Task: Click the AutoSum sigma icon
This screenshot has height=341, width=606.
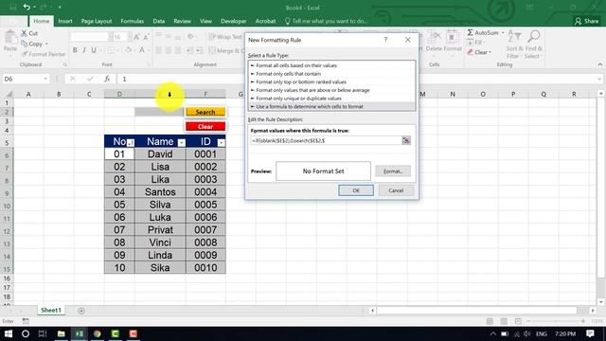Action: (x=470, y=32)
